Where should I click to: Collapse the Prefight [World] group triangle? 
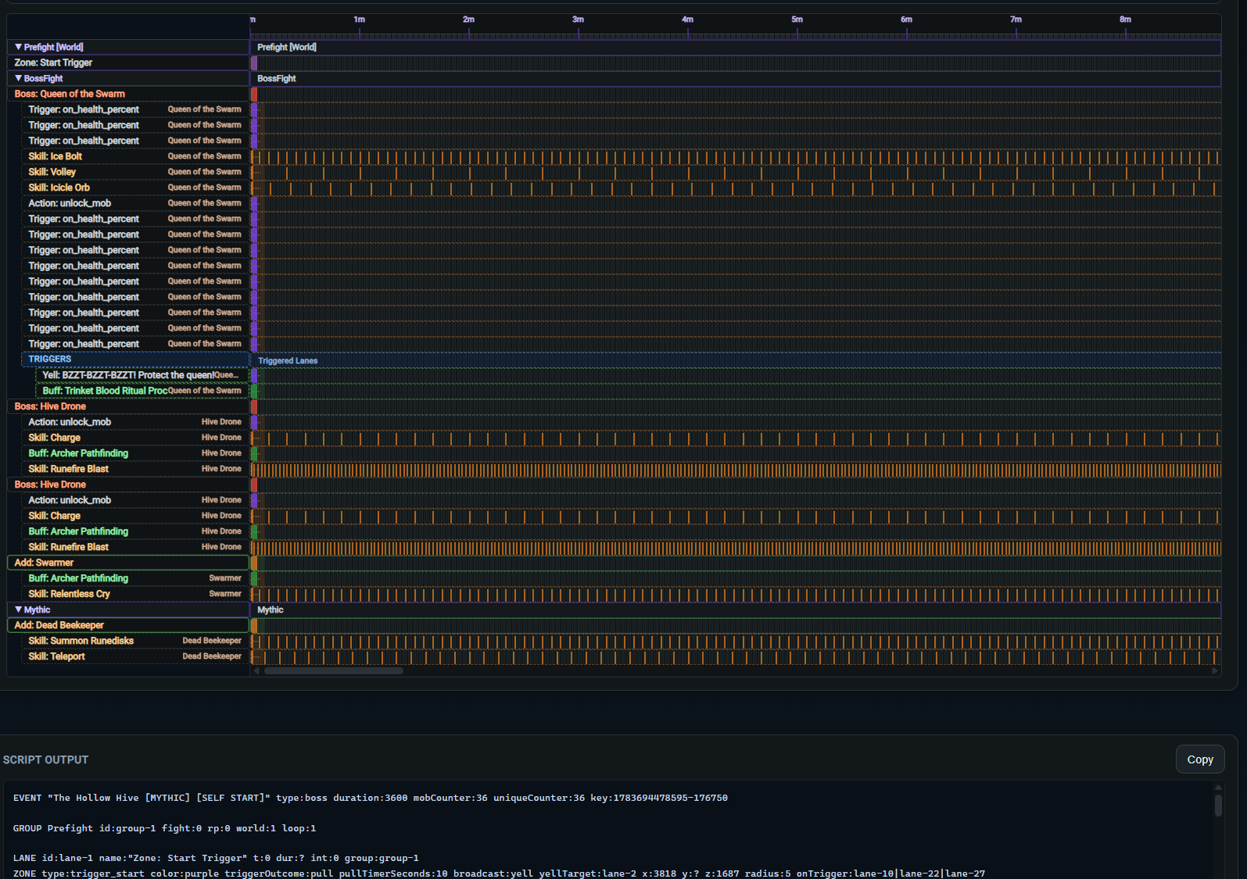(x=18, y=47)
